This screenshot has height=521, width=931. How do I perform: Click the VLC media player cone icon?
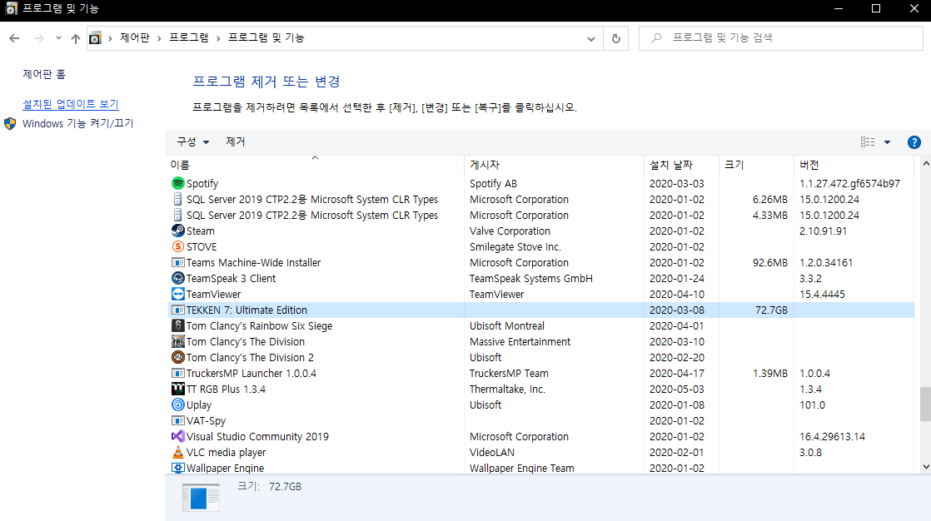(177, 452)
